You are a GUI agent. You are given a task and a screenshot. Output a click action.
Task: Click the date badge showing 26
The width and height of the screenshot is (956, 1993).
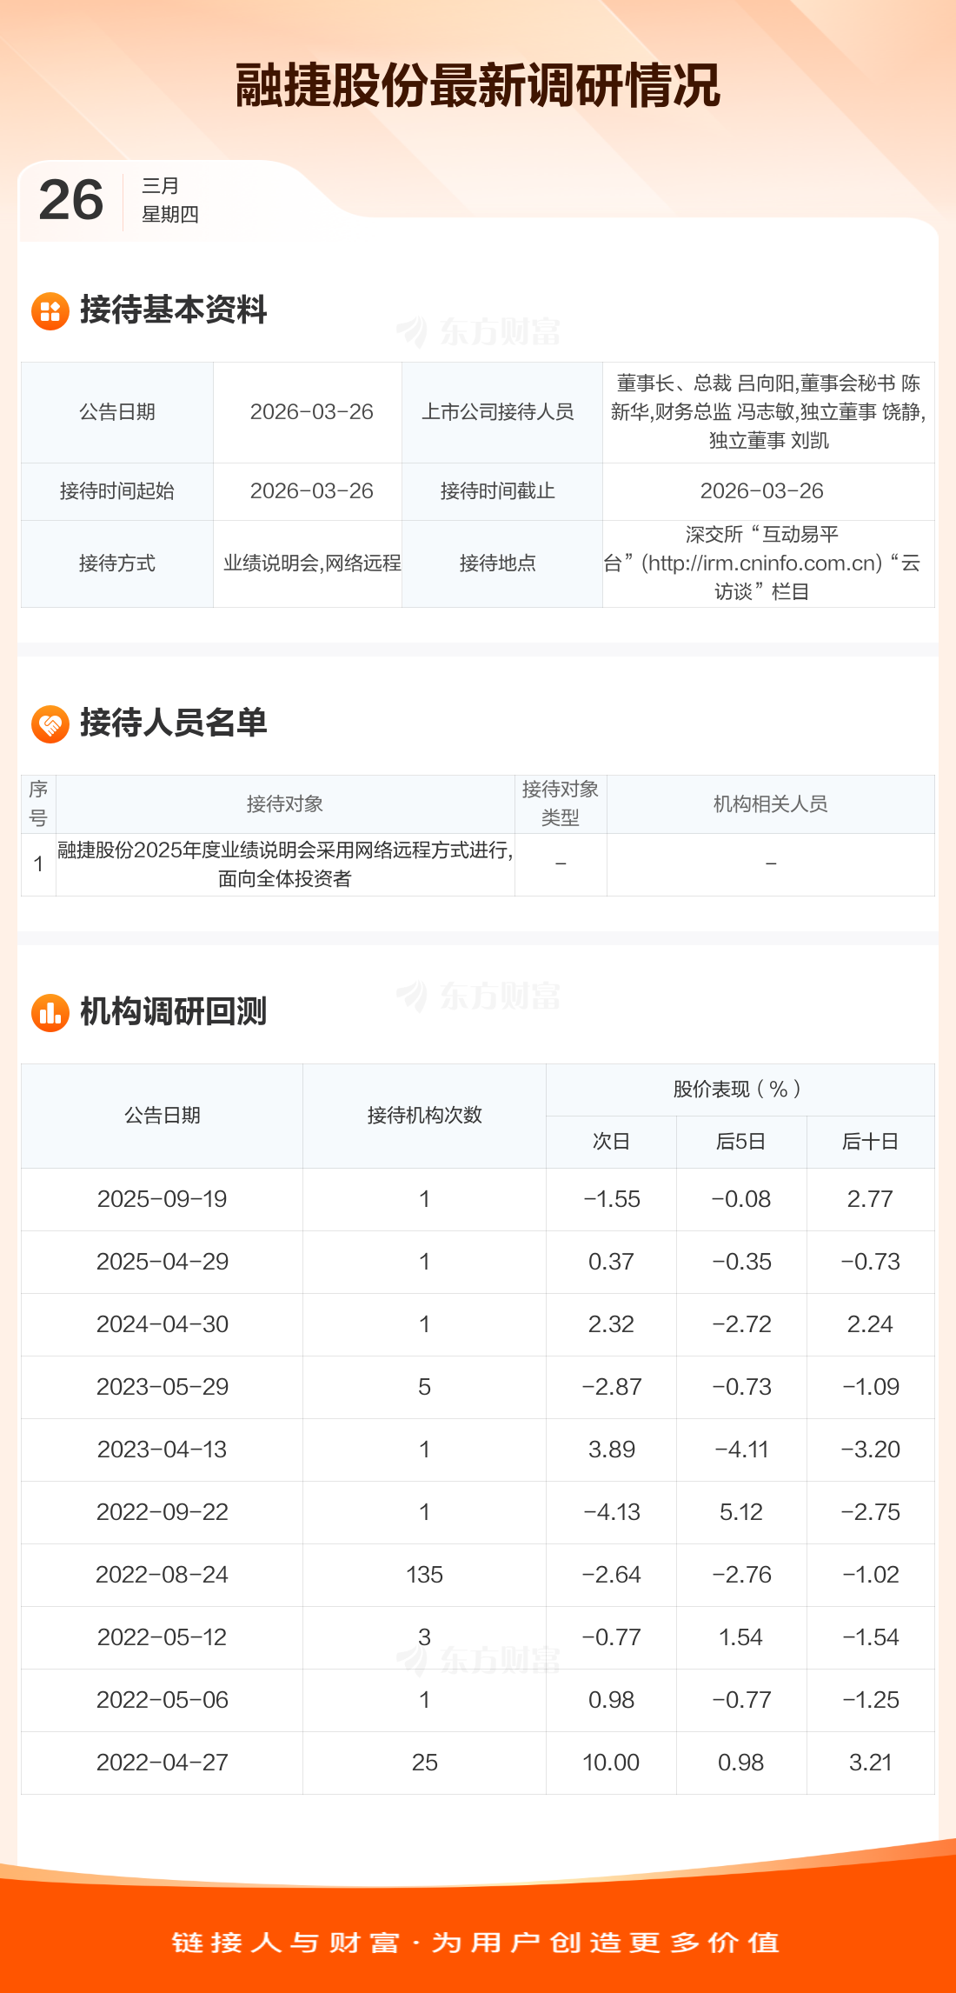[x=71, y=200]
